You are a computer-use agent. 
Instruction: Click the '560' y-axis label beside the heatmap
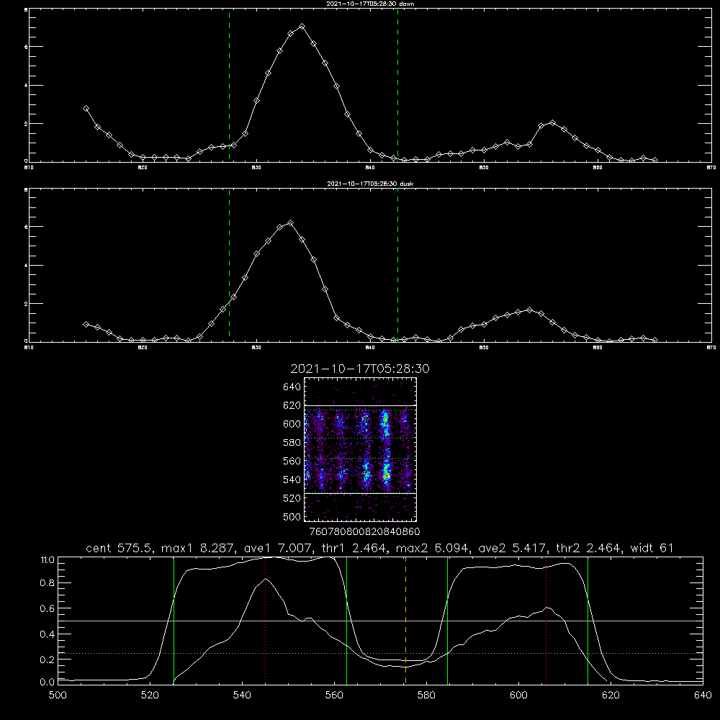click(x=292, y=461)
